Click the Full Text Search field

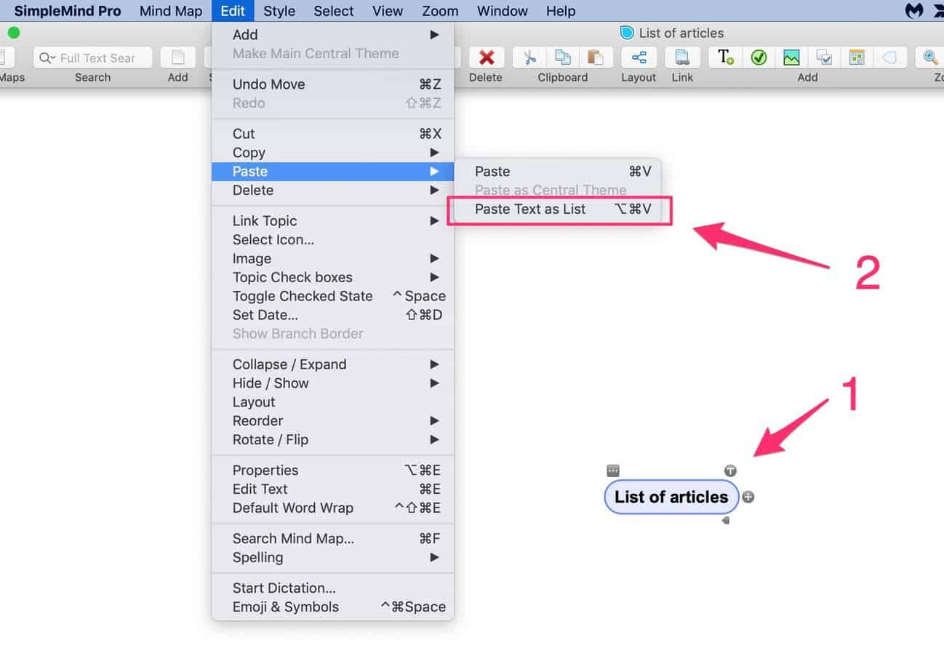tap(93, 57)
